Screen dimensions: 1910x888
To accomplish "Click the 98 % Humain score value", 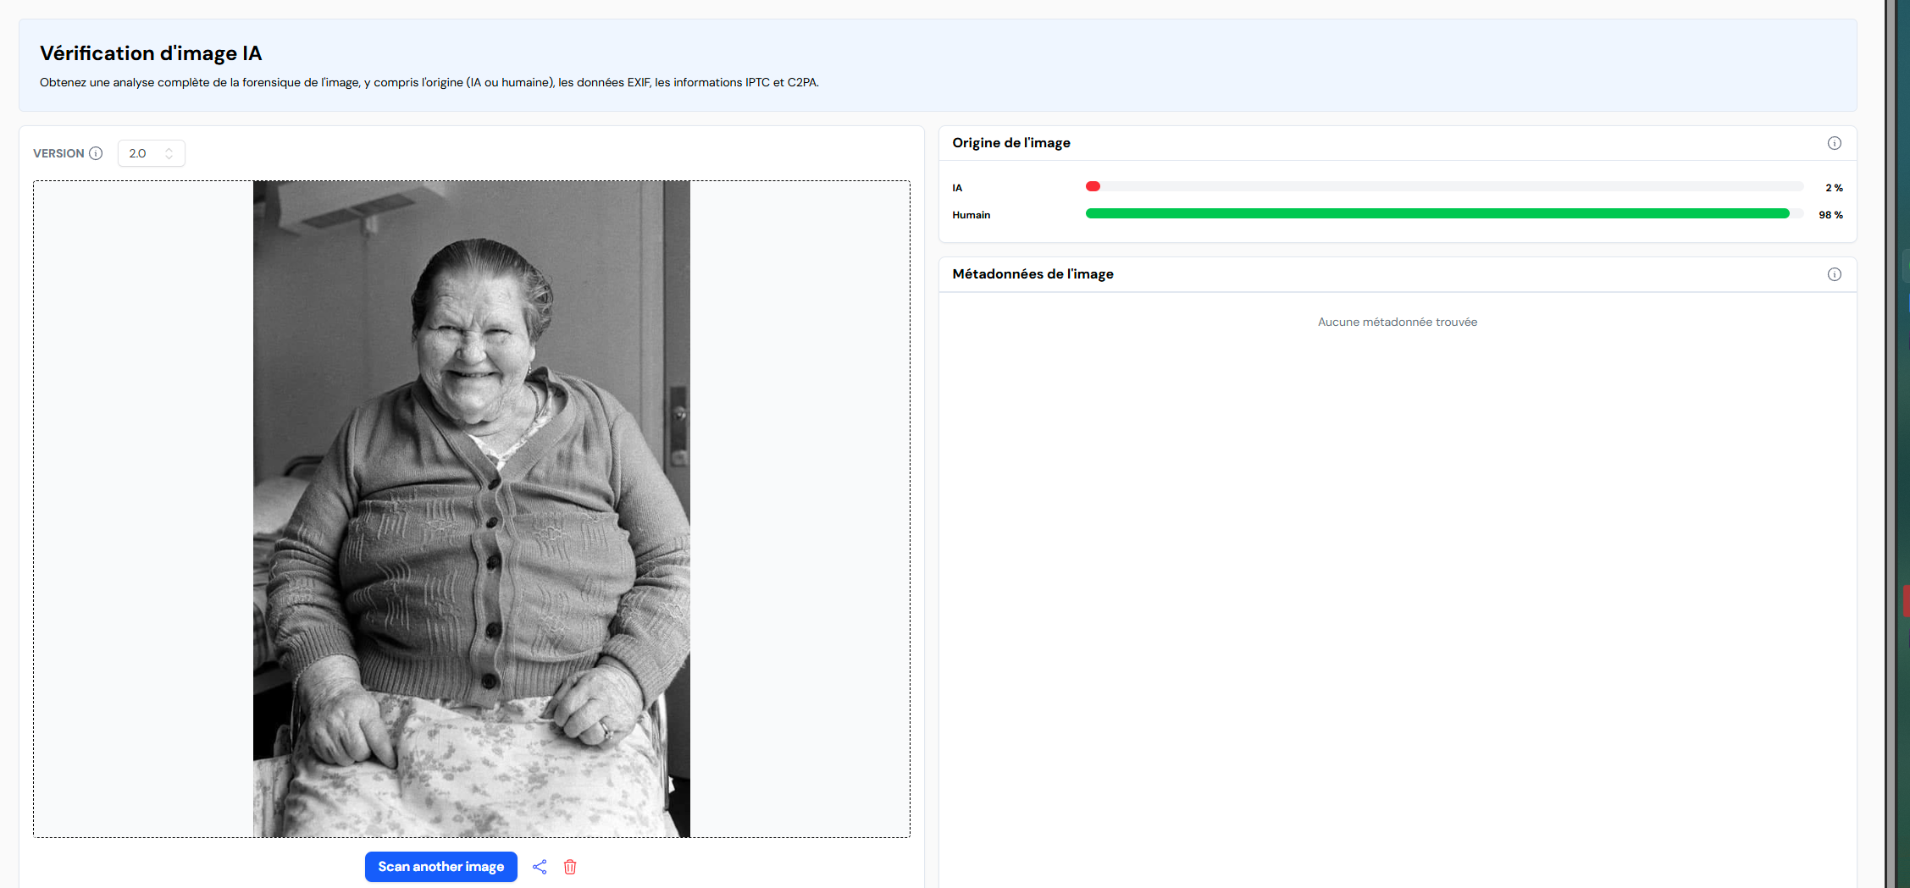I will [1830, 215].
